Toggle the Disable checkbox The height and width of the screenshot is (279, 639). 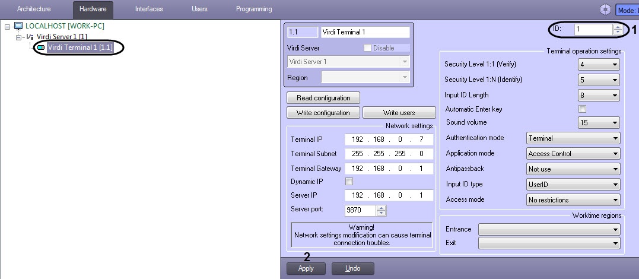click(368, 48)
